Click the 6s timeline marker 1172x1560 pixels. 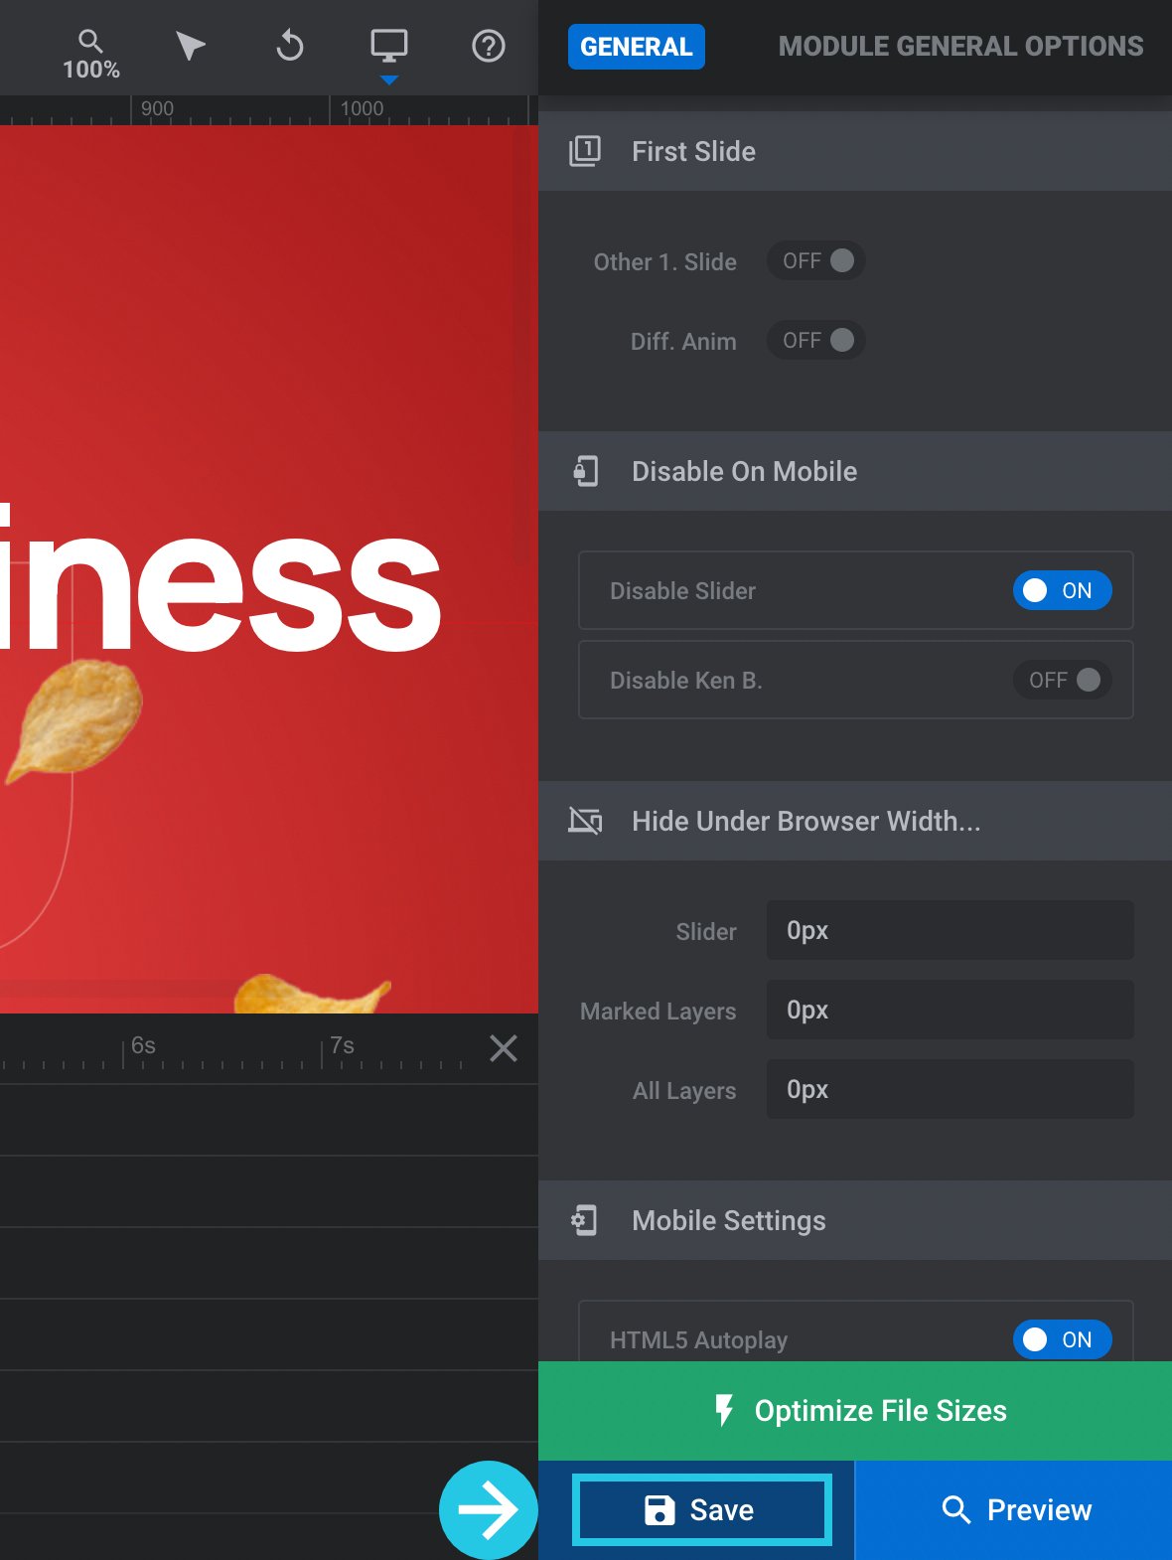[143, 1045]
